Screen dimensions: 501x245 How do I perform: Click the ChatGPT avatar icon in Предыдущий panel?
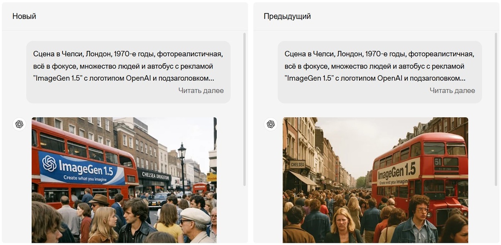click(271, 124)
